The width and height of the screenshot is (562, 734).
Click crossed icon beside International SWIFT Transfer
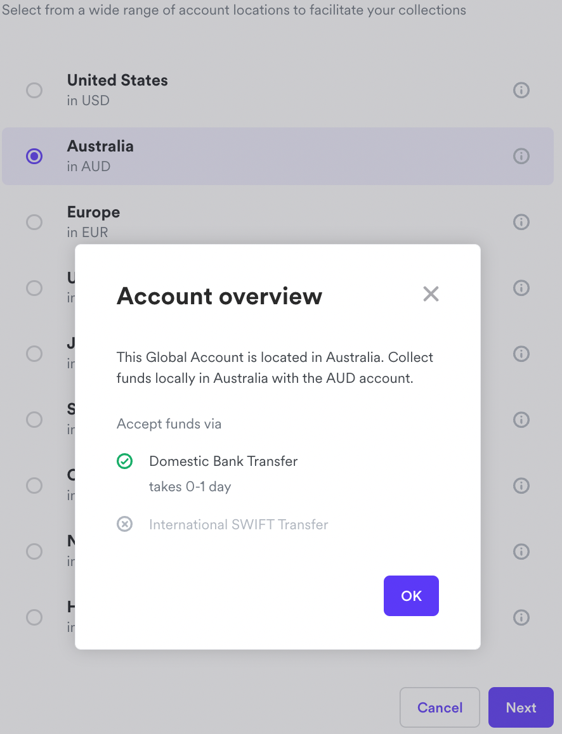coord(124,524)
